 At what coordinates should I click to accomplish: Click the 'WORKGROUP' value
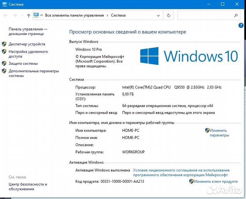click(133, 152)
